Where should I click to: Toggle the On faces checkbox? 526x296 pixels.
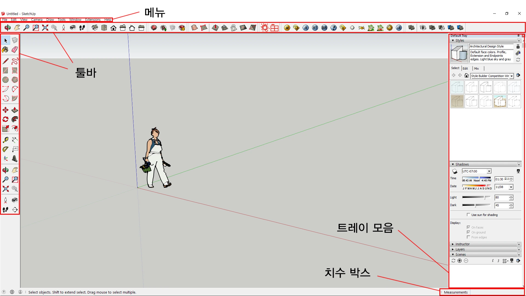tap(468, 227)
